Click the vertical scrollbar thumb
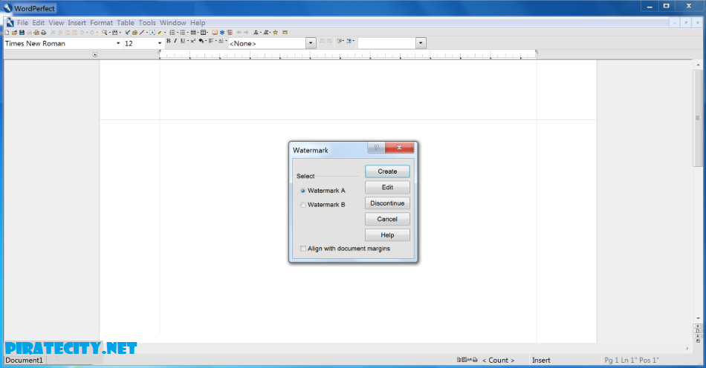The height and width of the screenshot is (368, 706). tap(698, 118)
